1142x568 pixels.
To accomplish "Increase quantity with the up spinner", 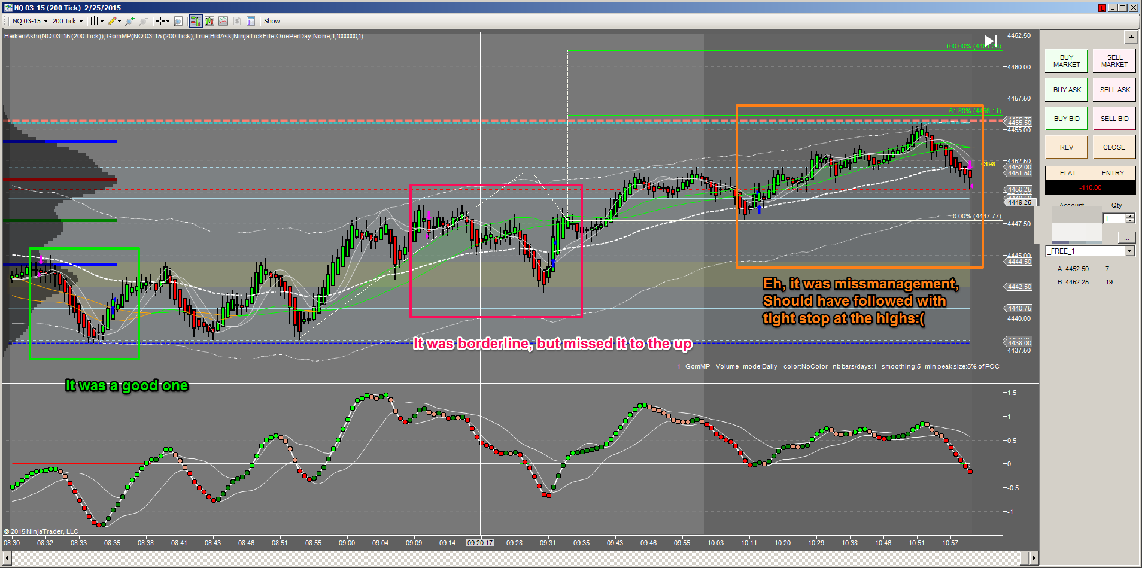I will click(1130, 216).
